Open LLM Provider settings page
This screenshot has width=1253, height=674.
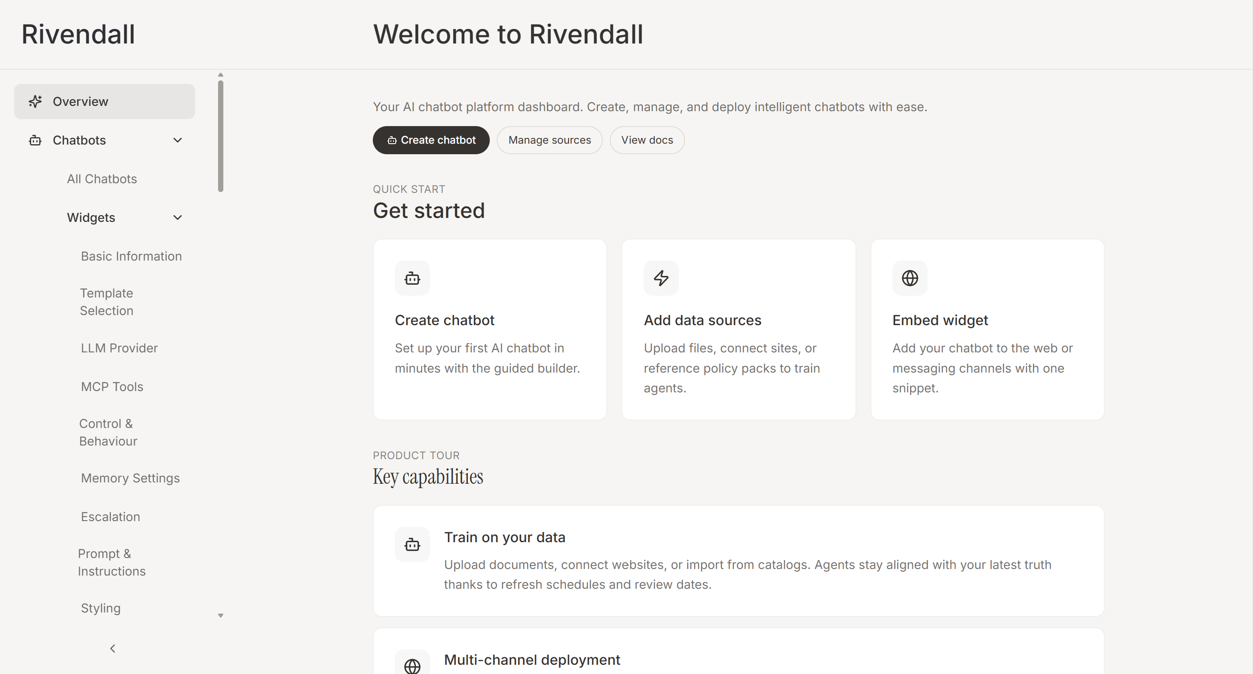119,348
